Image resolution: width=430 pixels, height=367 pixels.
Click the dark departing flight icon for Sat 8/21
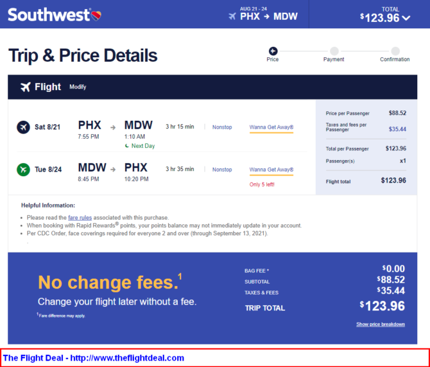tap(23, 127)
